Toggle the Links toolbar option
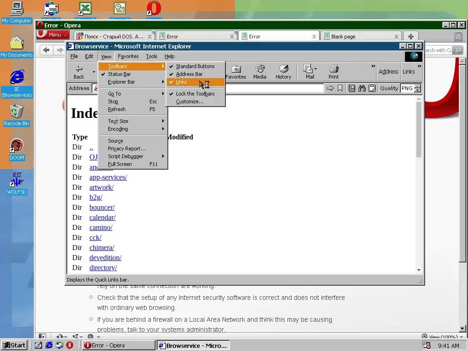The image size is (468, 351). pos(196,82)
